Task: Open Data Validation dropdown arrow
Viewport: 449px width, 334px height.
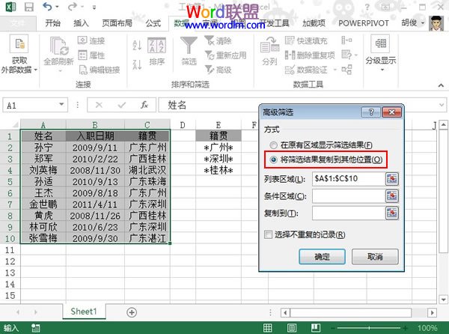Action: pyautogui.click(x=335, y=70)
